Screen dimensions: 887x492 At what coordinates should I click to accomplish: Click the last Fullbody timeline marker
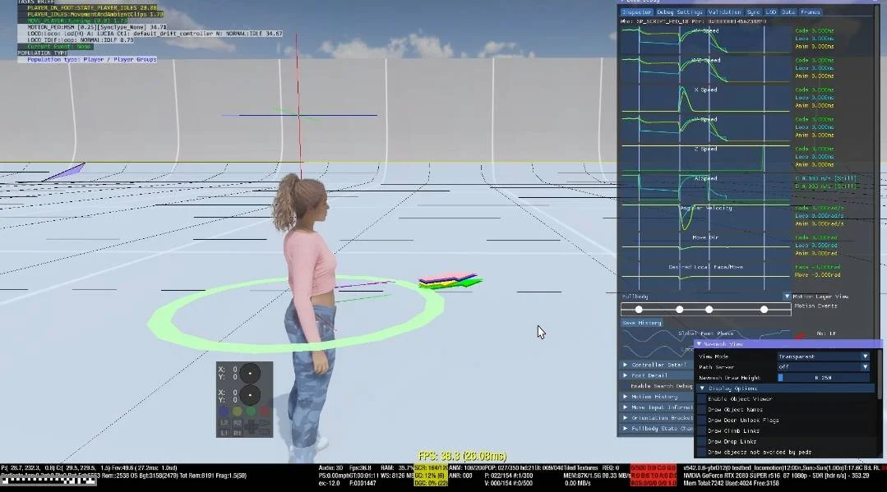pos(765,310)
